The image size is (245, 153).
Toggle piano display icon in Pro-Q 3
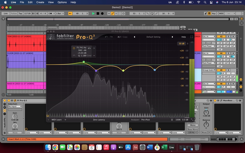(48, 116)
